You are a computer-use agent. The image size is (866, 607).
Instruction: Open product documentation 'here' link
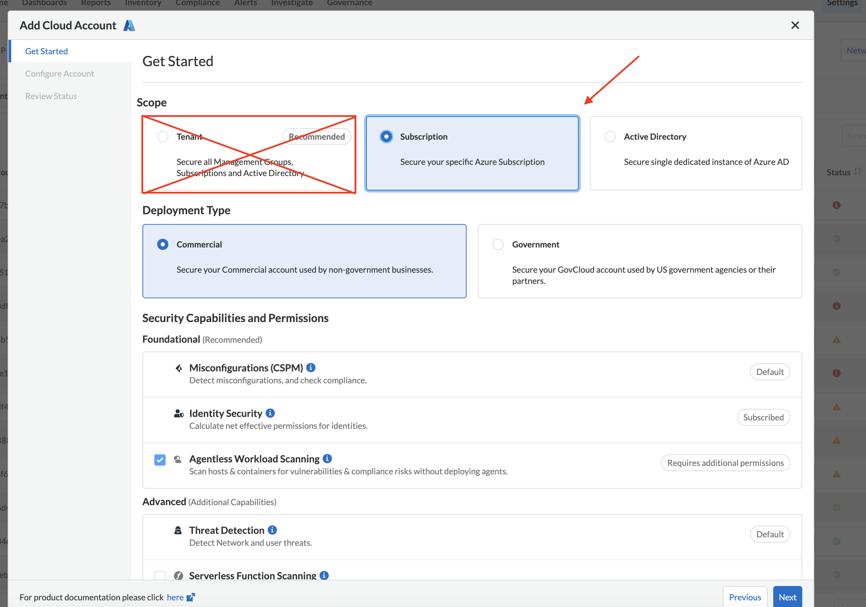[x=175, y=597]
